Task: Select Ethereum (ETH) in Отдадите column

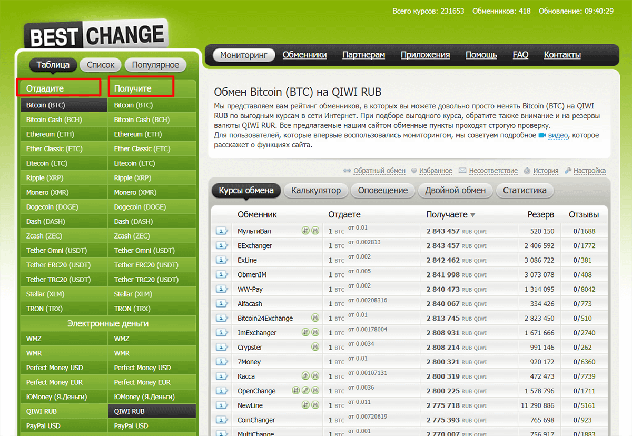Action: point(64,134)
